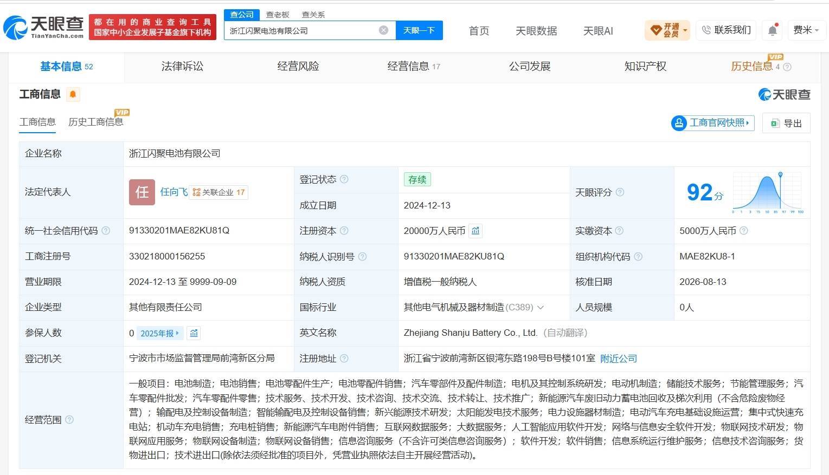Image resolution: width=829 pixels, height=475 pixels.
Task: Click the help icon beside 登记状态
Action: (x=344, y=179)
